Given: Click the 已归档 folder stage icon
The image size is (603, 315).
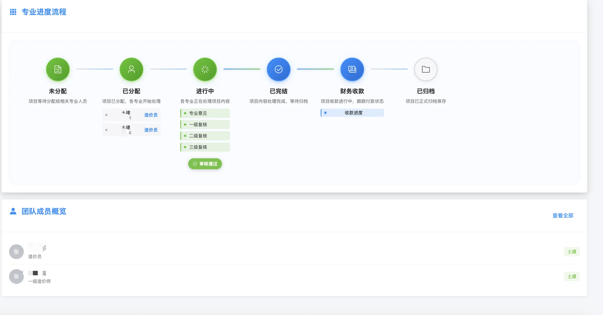Looking at the screenshot, I should 425,69.
